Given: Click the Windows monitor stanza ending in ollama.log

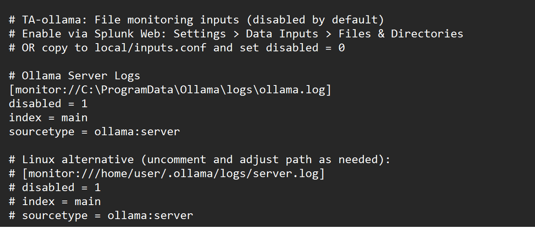Looking at the screenshot, I should 170,90.
